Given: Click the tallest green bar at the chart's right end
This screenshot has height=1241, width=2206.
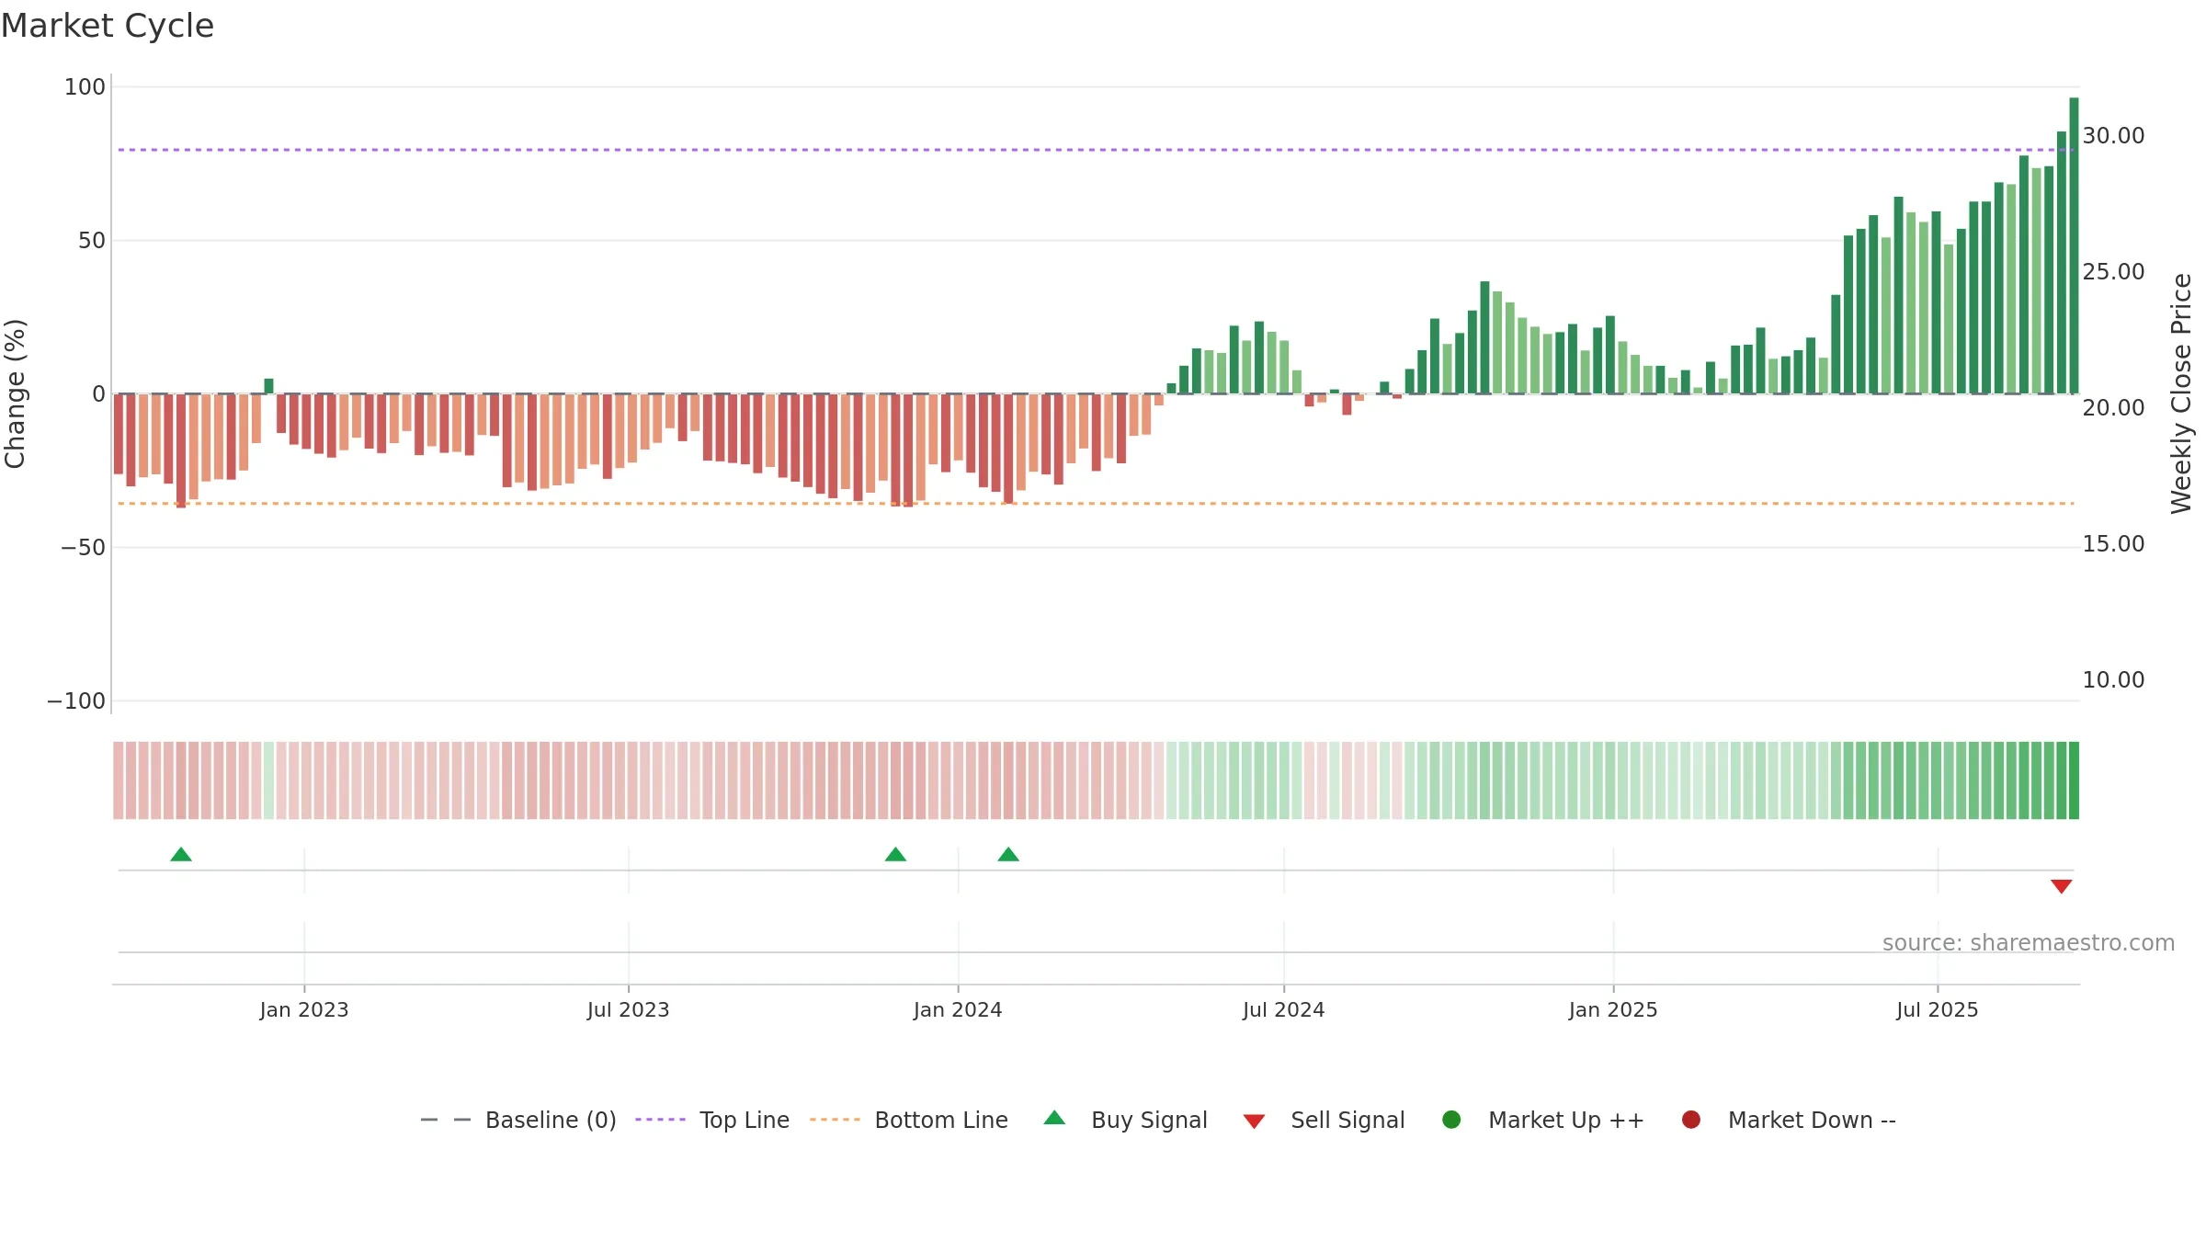Looking at the screenshot, I should (x=2074, y=245).
